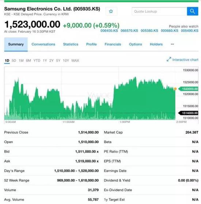Open the Interactive chart link
This screenshot has height=204, width=201.
pyautogui.click(x=185, y=60)
